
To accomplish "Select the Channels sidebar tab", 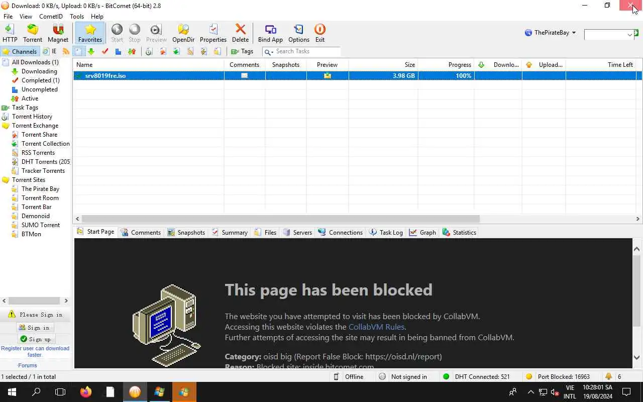I will (20, 51).
